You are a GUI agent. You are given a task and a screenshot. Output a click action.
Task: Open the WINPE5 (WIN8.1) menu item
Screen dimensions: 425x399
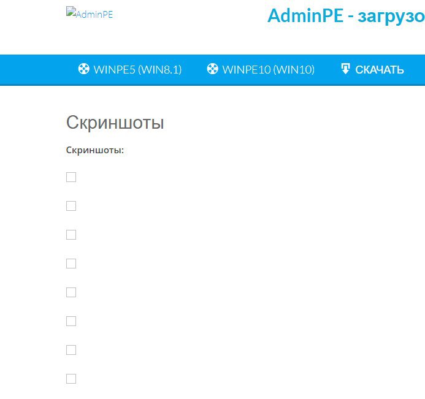[130, 70]
